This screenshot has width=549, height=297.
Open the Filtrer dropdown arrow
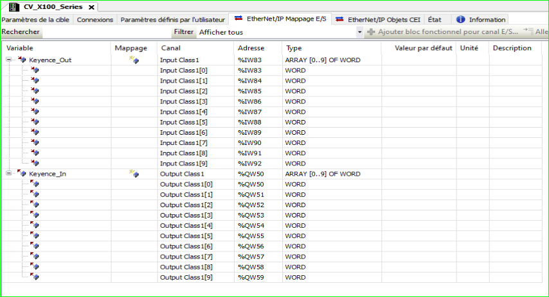(360, 32)
